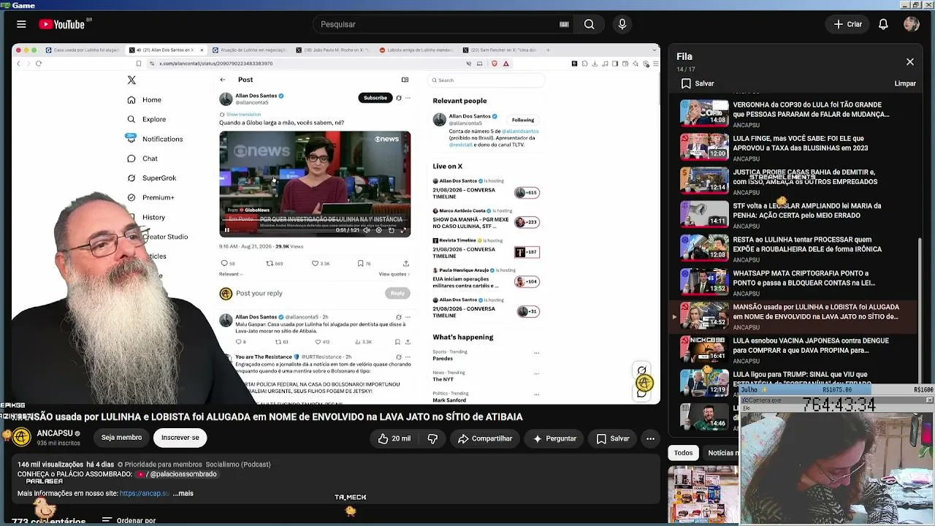Open the tweet clip's settings gear
Screen dimensions: 935x526
(x=378, y=230)
